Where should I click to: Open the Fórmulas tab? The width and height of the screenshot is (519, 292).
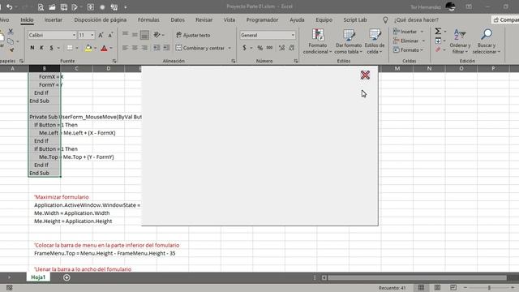(148, 19)
